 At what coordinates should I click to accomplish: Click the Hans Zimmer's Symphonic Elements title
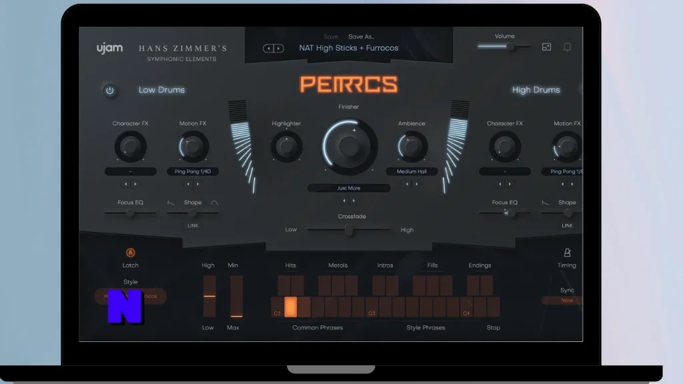(183, 53)
